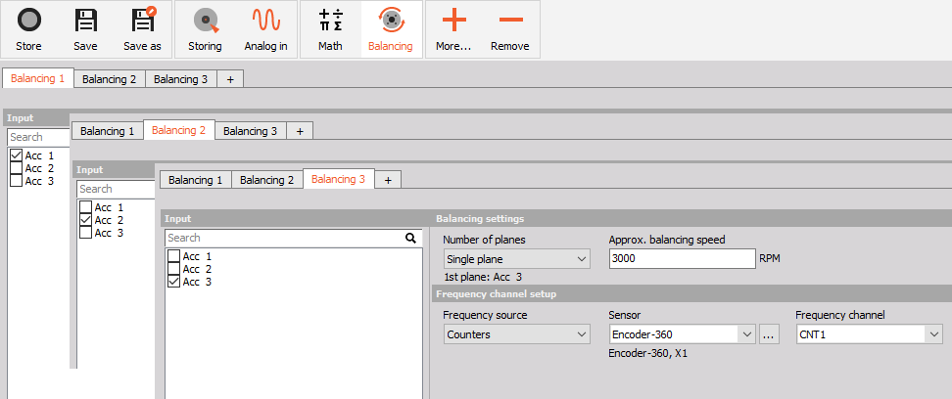Click the Remove minus icon

510,20
